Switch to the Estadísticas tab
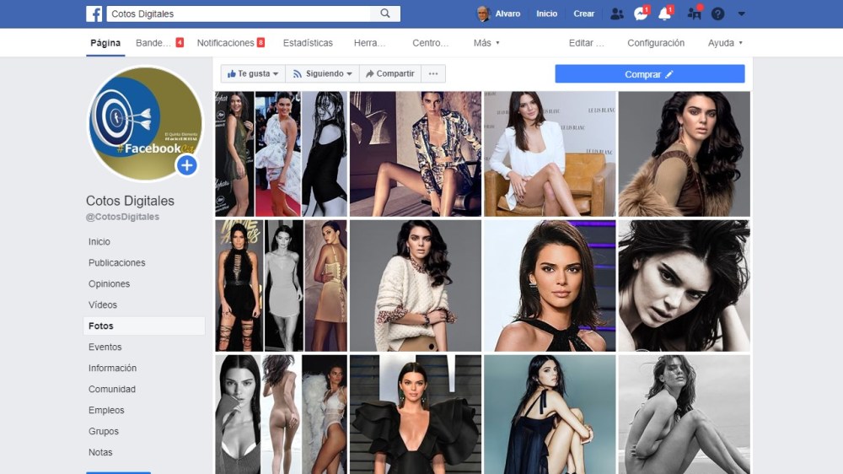843x474 pixels. 308,43
